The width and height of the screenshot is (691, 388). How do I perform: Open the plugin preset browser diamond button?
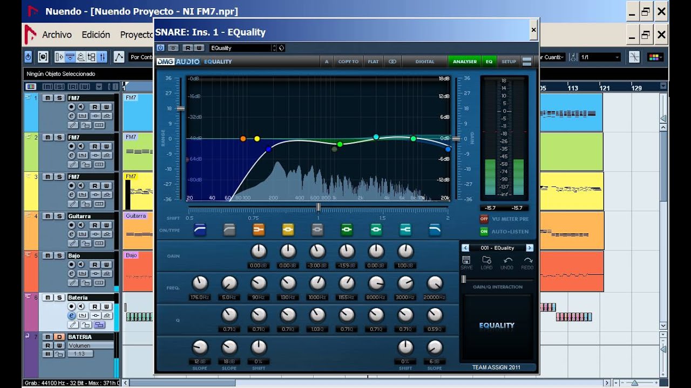(x=281, y=48)
